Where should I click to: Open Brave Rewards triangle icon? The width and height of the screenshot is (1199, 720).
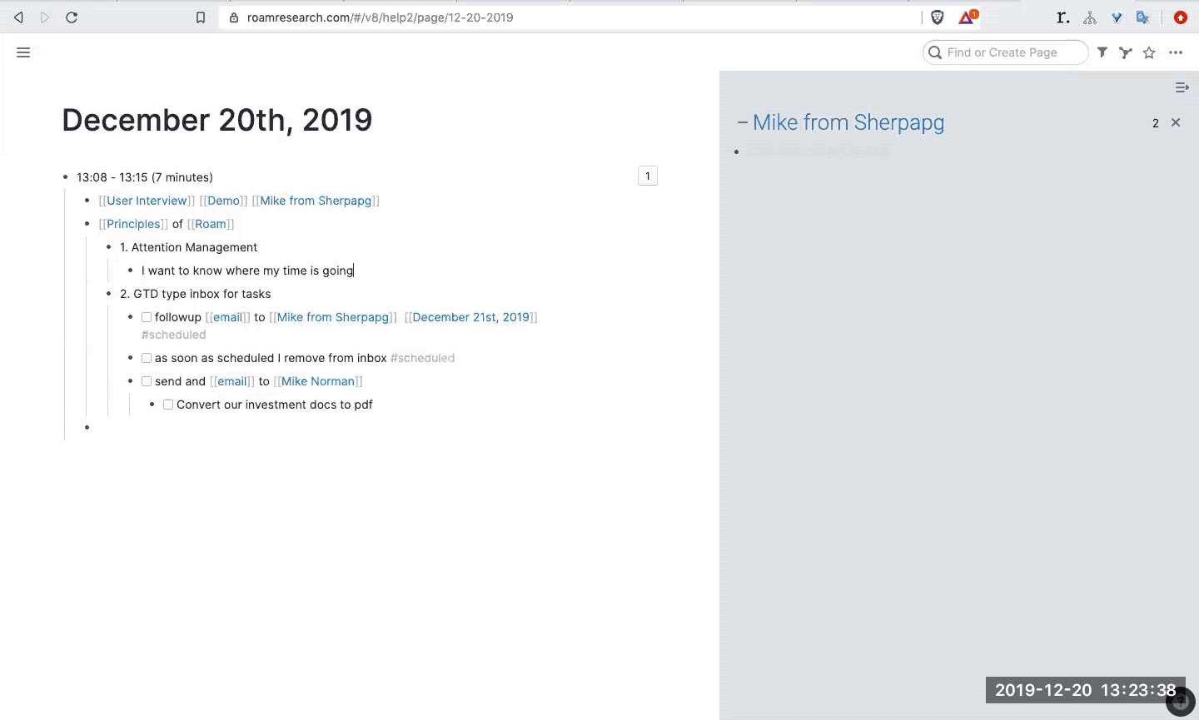pos(967,17)
